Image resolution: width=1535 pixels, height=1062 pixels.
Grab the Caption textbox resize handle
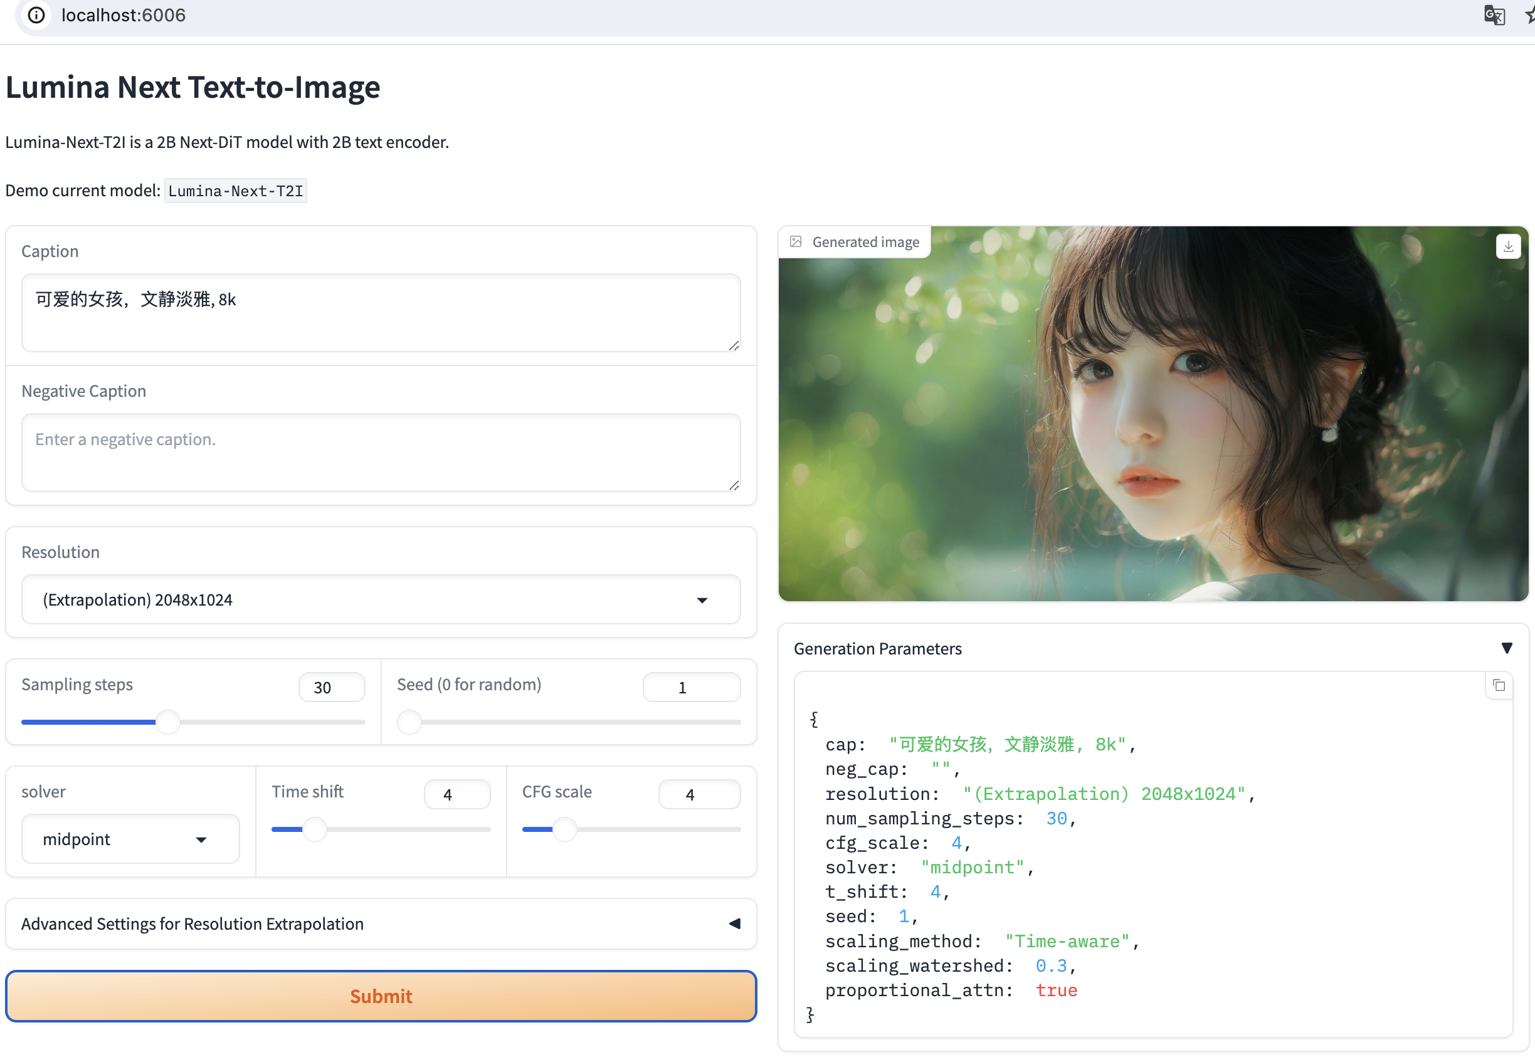pyautogui.click(x=733, y=345)
